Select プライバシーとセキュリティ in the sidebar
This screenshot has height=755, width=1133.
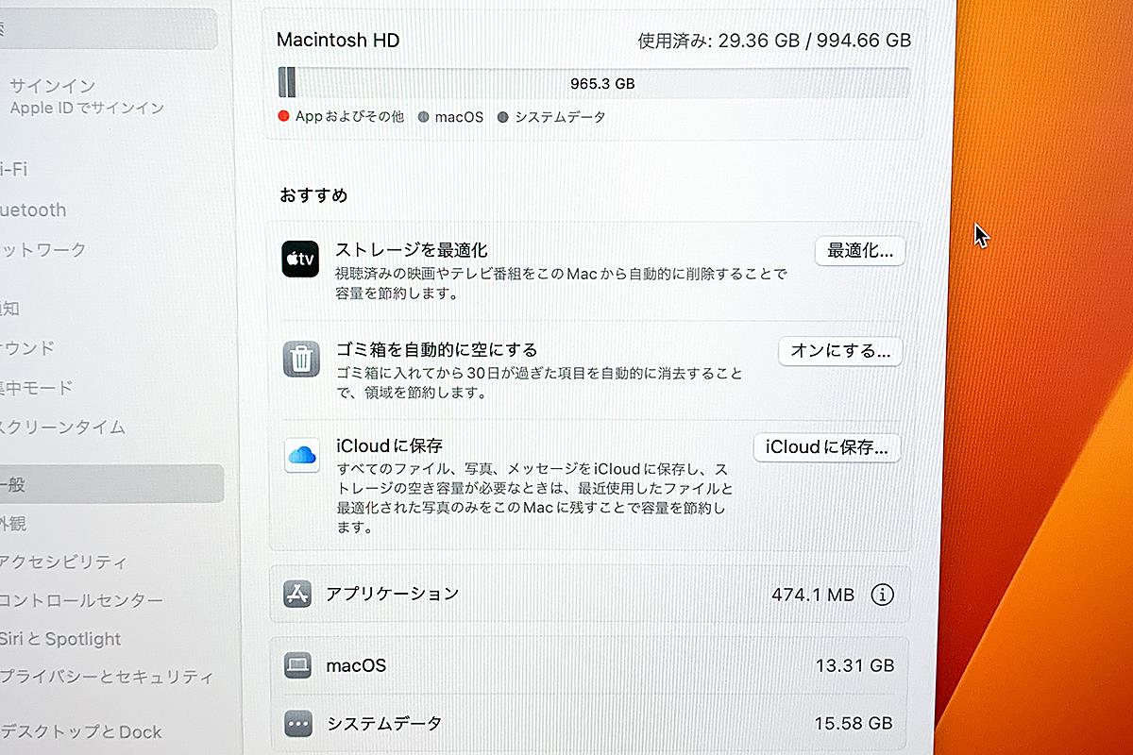pyautogui.click(x=106, y=677)
